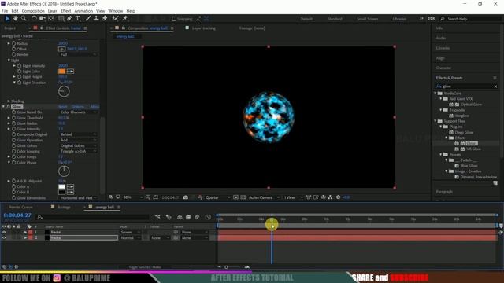
Task: Select the Eraser tool
Action: tap(105, 19)
